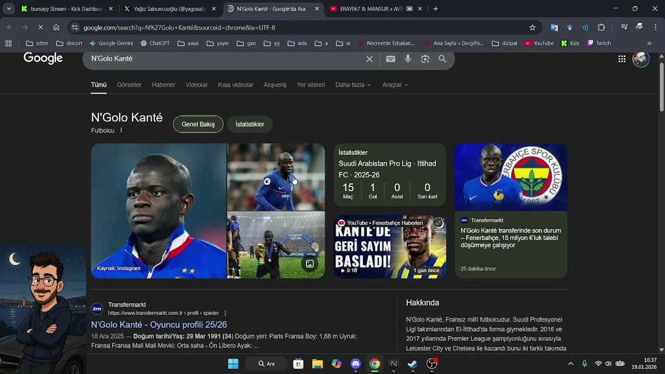Image resolution: width=665 pixels, height=374 pixels.
Task: Show hidden system tray icons
Action: click(570, 364)
